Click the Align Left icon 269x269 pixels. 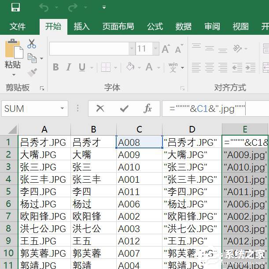[196, 67]
